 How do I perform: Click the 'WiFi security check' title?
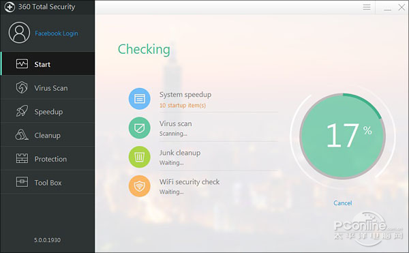point(190,182)
